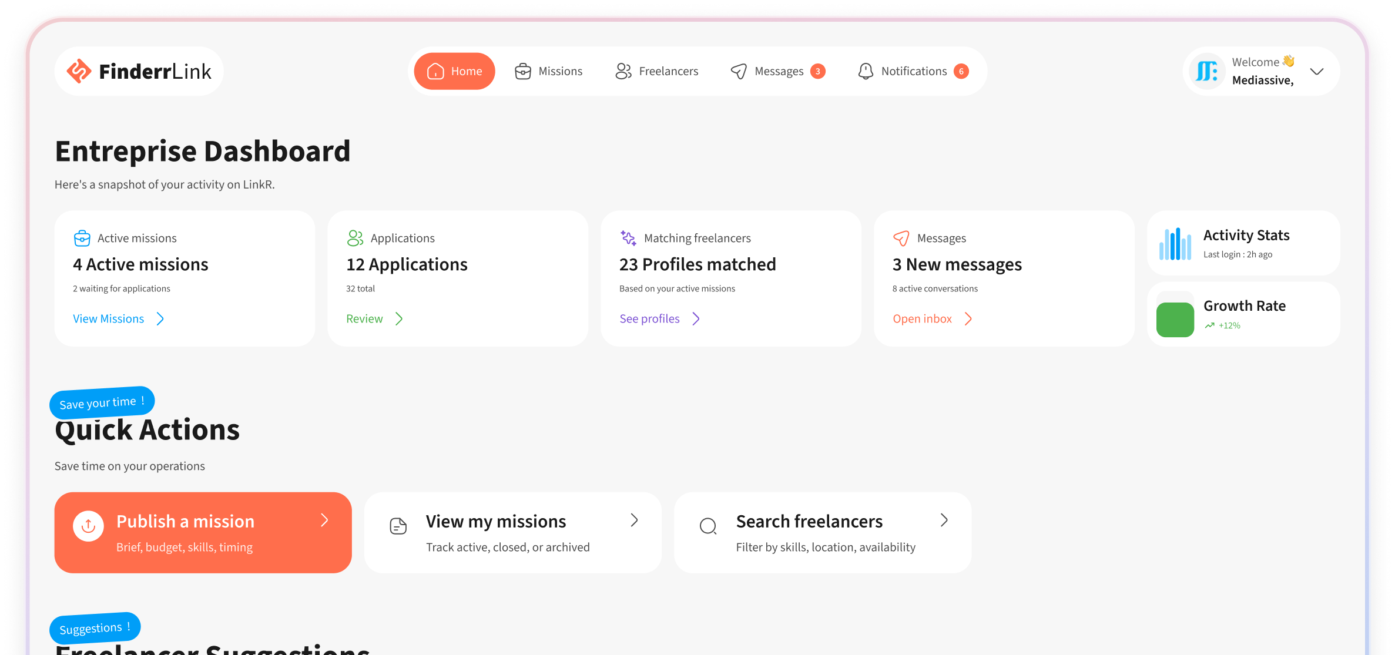
Task: Click the FinderrLink brand name text
Action: pyautogui.click(x=155, y=71)
